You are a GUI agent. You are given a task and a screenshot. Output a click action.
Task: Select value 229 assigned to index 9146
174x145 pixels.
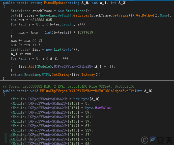88,130
